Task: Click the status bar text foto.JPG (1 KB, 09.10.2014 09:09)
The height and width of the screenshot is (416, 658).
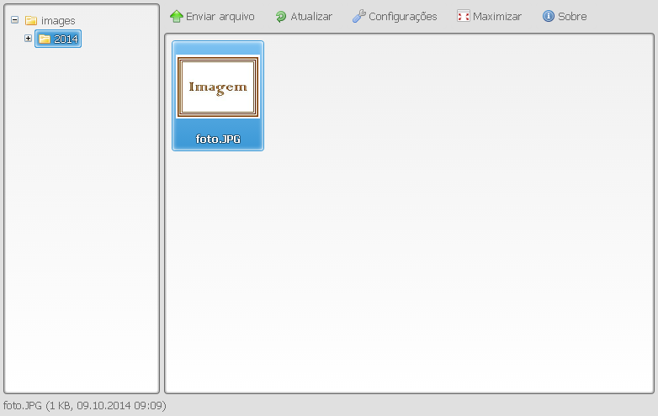Action: tap(85, 406)
